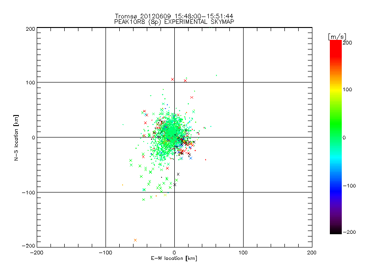The width and height of the screenshot is (367, 275).
Task: Click the x-axis tick label '-200'
Action: point(37,253)
